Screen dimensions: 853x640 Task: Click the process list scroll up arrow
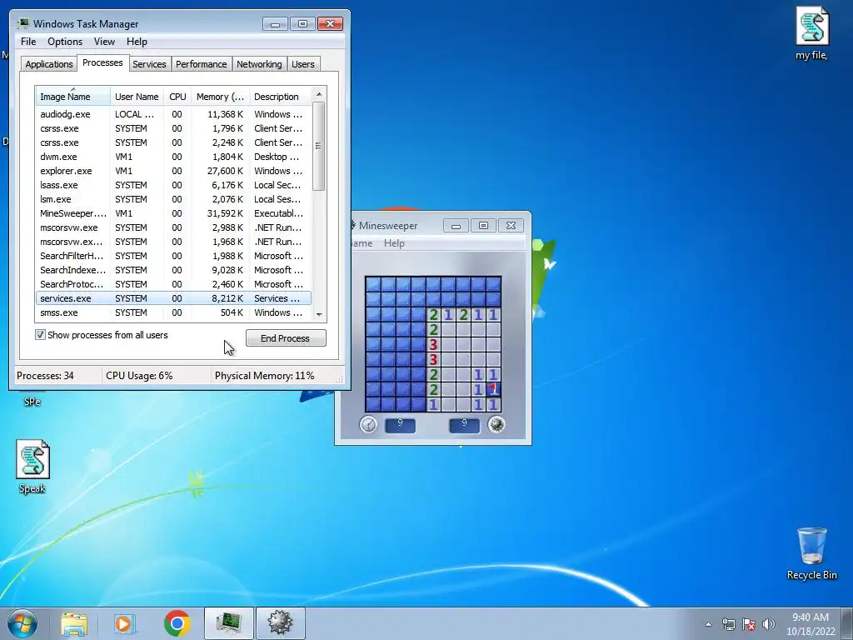click(x=319, y=94)
